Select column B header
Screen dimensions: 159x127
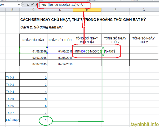[12, 10]
